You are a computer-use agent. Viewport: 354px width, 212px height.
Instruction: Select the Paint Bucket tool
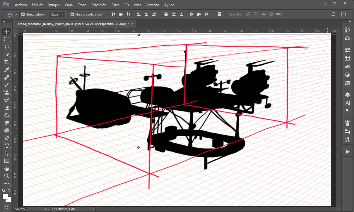tap(7, 115)
